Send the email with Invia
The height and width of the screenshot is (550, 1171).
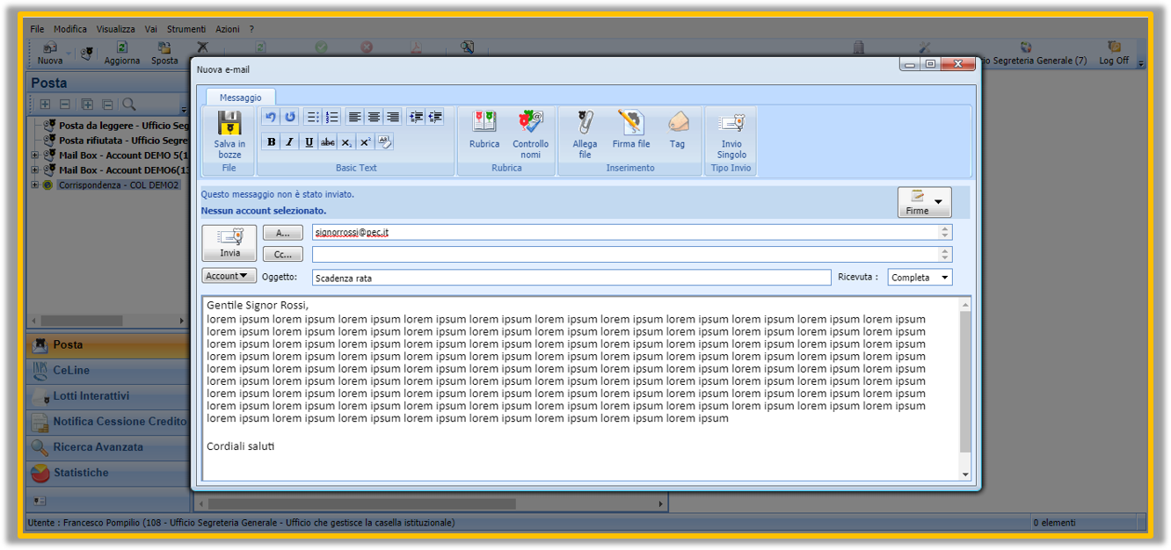[x=229, y=242]
